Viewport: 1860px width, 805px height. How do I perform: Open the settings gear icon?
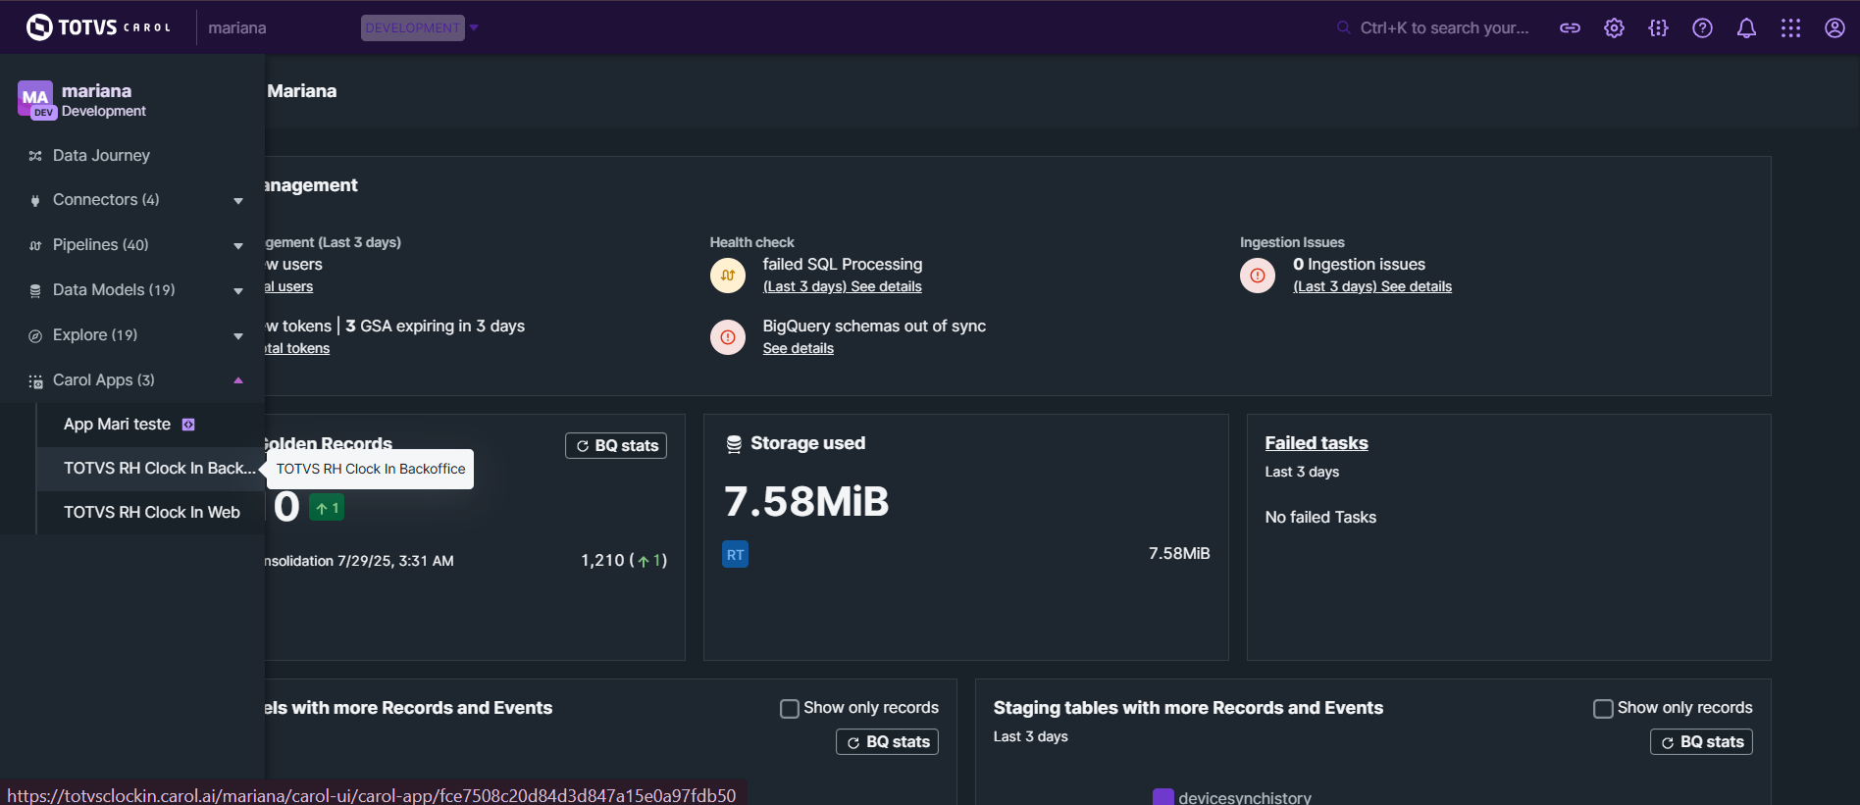[1614, 28]
